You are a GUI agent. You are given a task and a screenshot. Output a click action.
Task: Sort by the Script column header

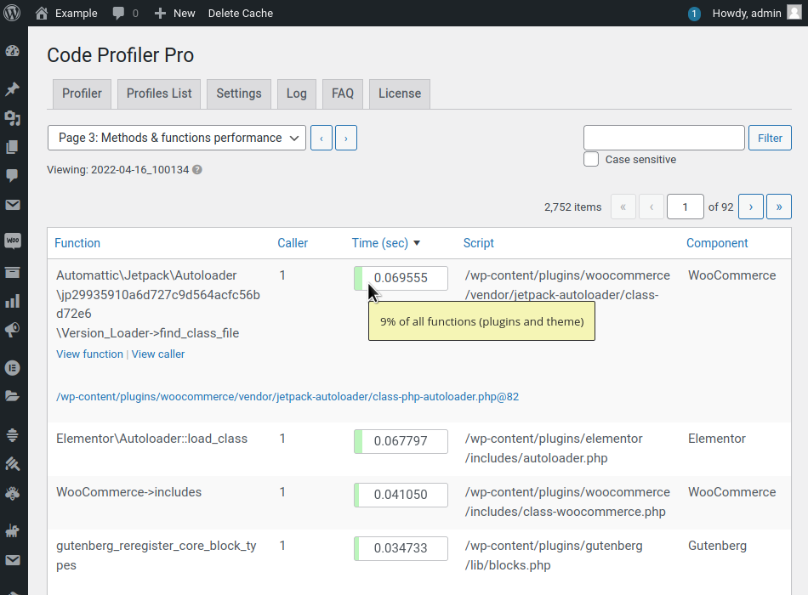[x=479, y=243]
